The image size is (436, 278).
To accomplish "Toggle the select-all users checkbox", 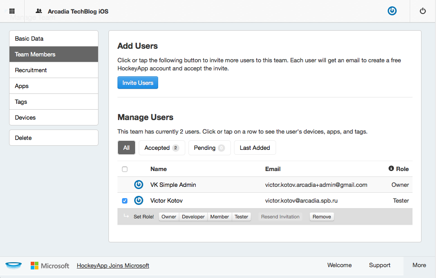I will (x=125, y=169).
